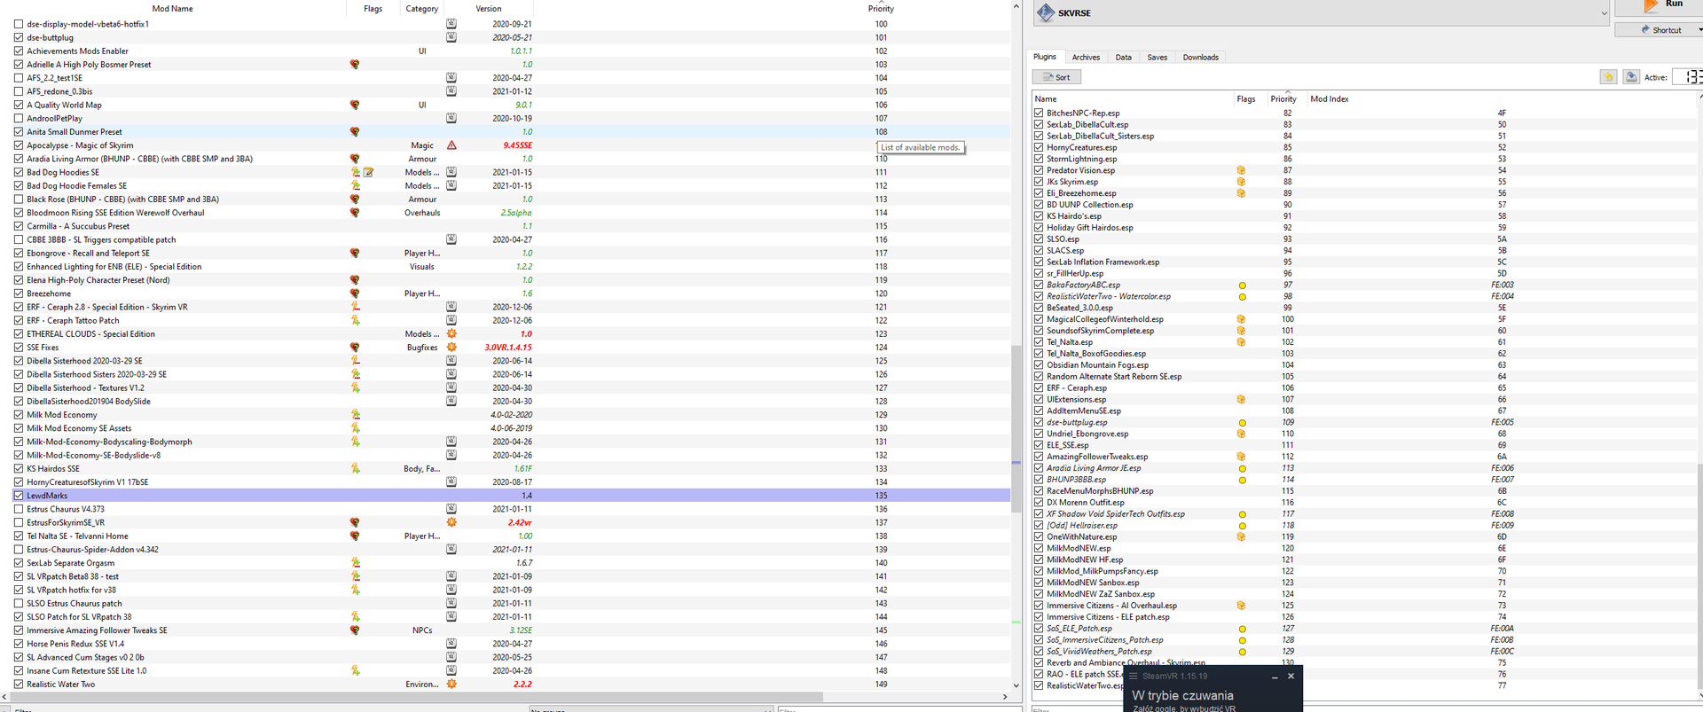Viewport: 1703px width, 712px height.
Task: Click the create backup icon beside Active
Action: tap(1631, 77)
